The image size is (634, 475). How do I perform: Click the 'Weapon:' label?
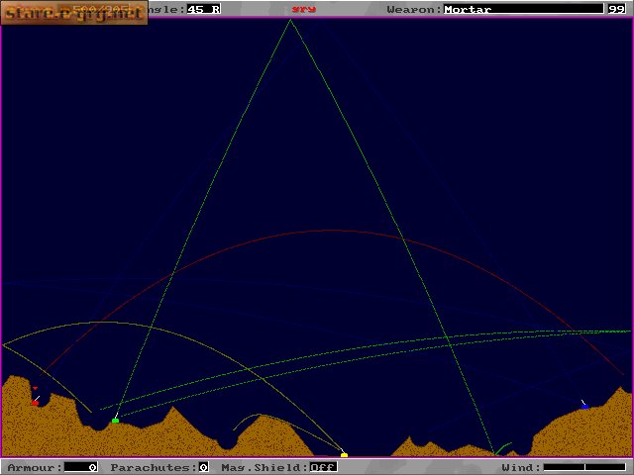[414, 9]
